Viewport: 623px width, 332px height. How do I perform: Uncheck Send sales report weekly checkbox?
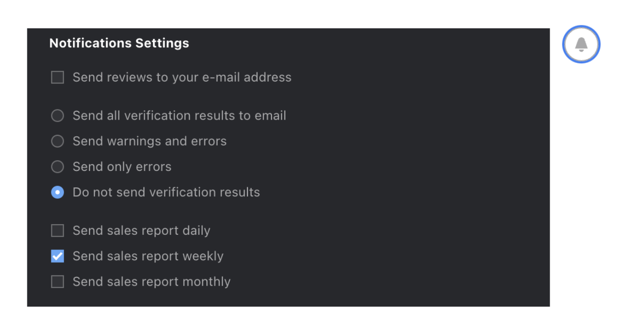pyautogui.click(x=58, y=256)
